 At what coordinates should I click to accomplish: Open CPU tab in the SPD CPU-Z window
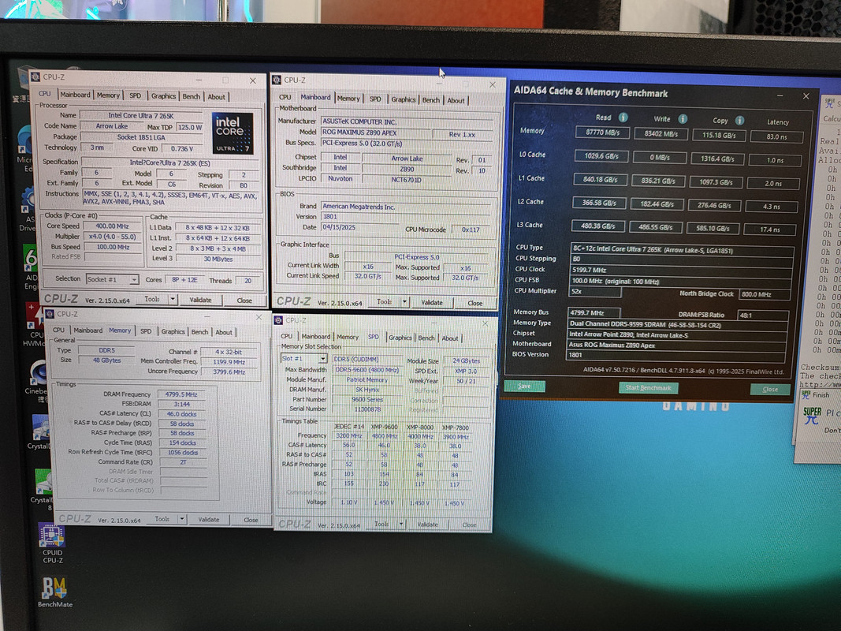287,336
